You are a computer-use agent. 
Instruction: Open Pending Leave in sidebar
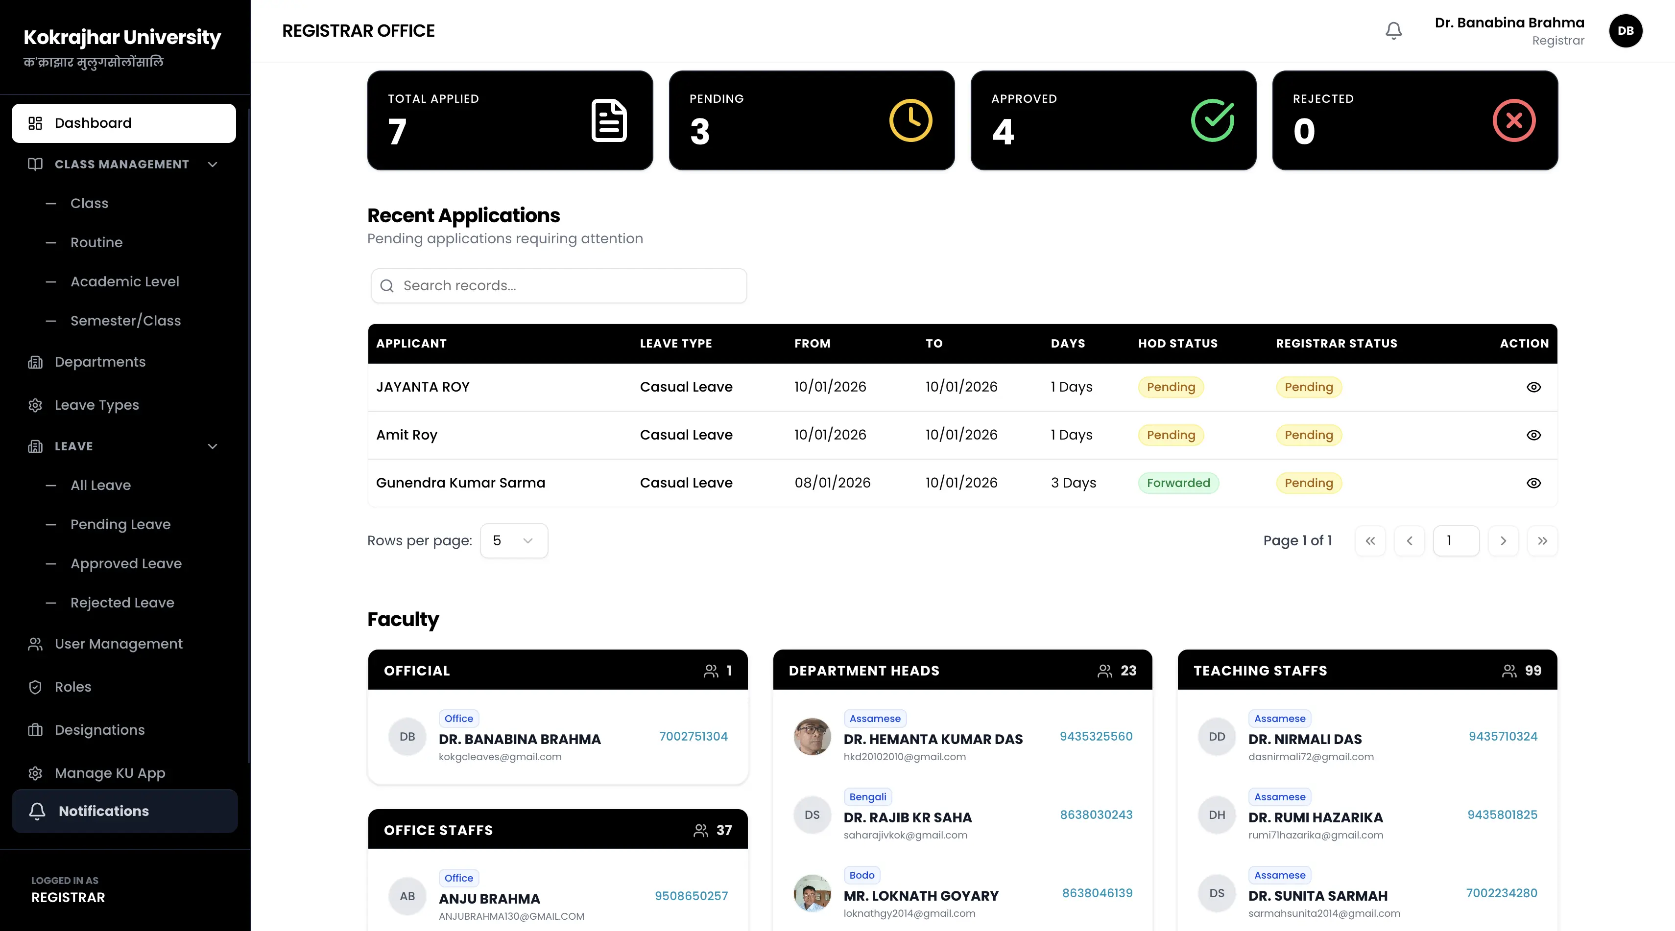[120, 524]
